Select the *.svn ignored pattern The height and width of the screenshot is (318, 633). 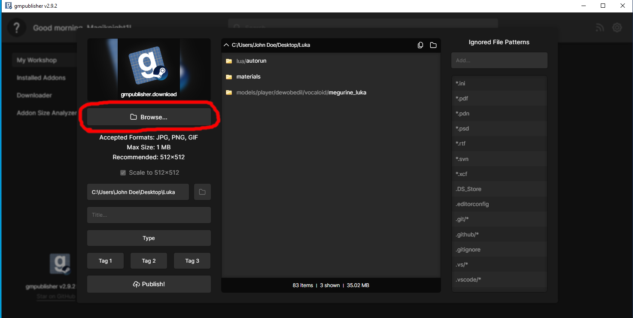pos(499,159)
